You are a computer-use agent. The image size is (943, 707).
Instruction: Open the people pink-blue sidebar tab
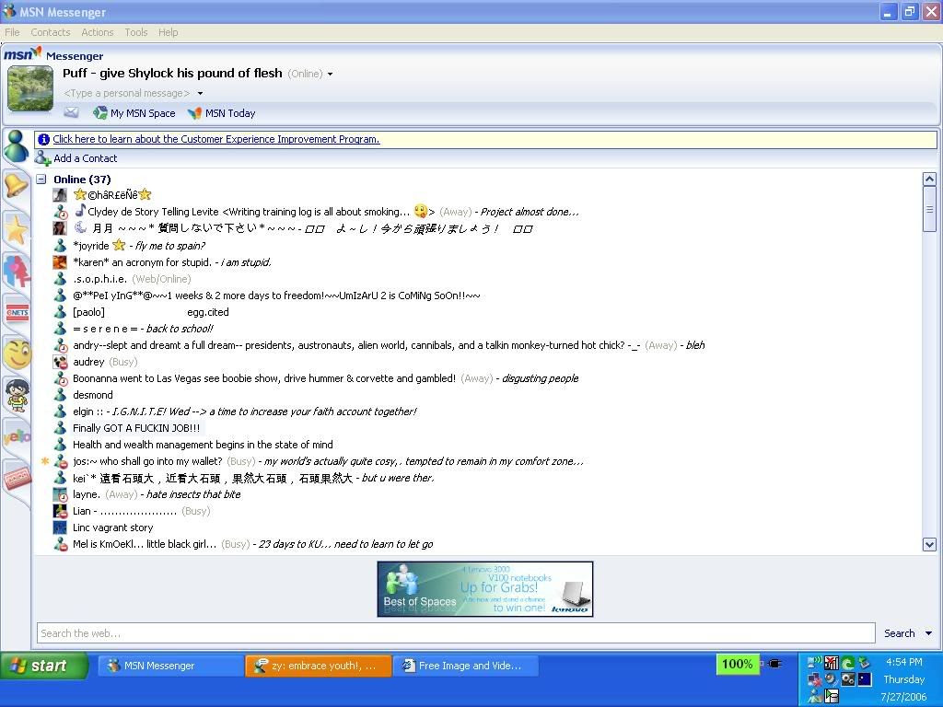pyautogui.click(x=17, y=272)
